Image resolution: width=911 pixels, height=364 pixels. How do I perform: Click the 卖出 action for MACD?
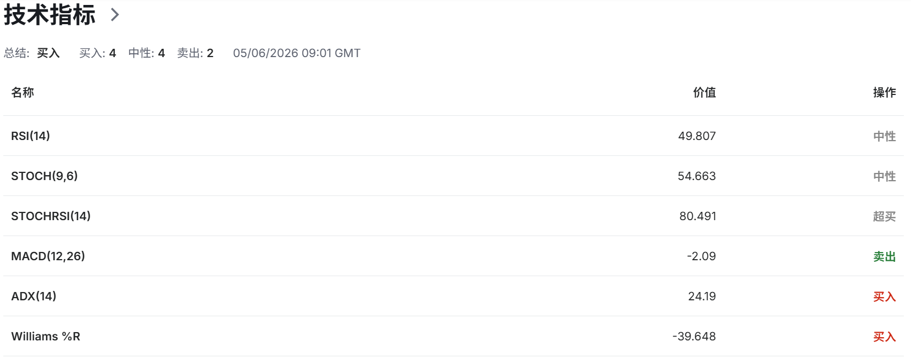(x=885, y=256)
